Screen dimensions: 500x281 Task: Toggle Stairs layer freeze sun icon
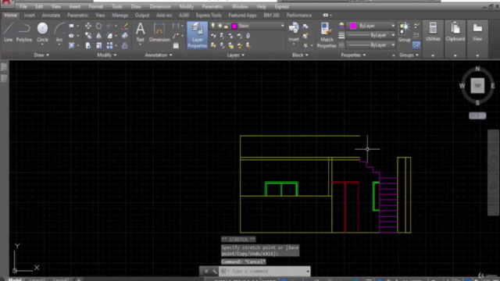(220, 26)
